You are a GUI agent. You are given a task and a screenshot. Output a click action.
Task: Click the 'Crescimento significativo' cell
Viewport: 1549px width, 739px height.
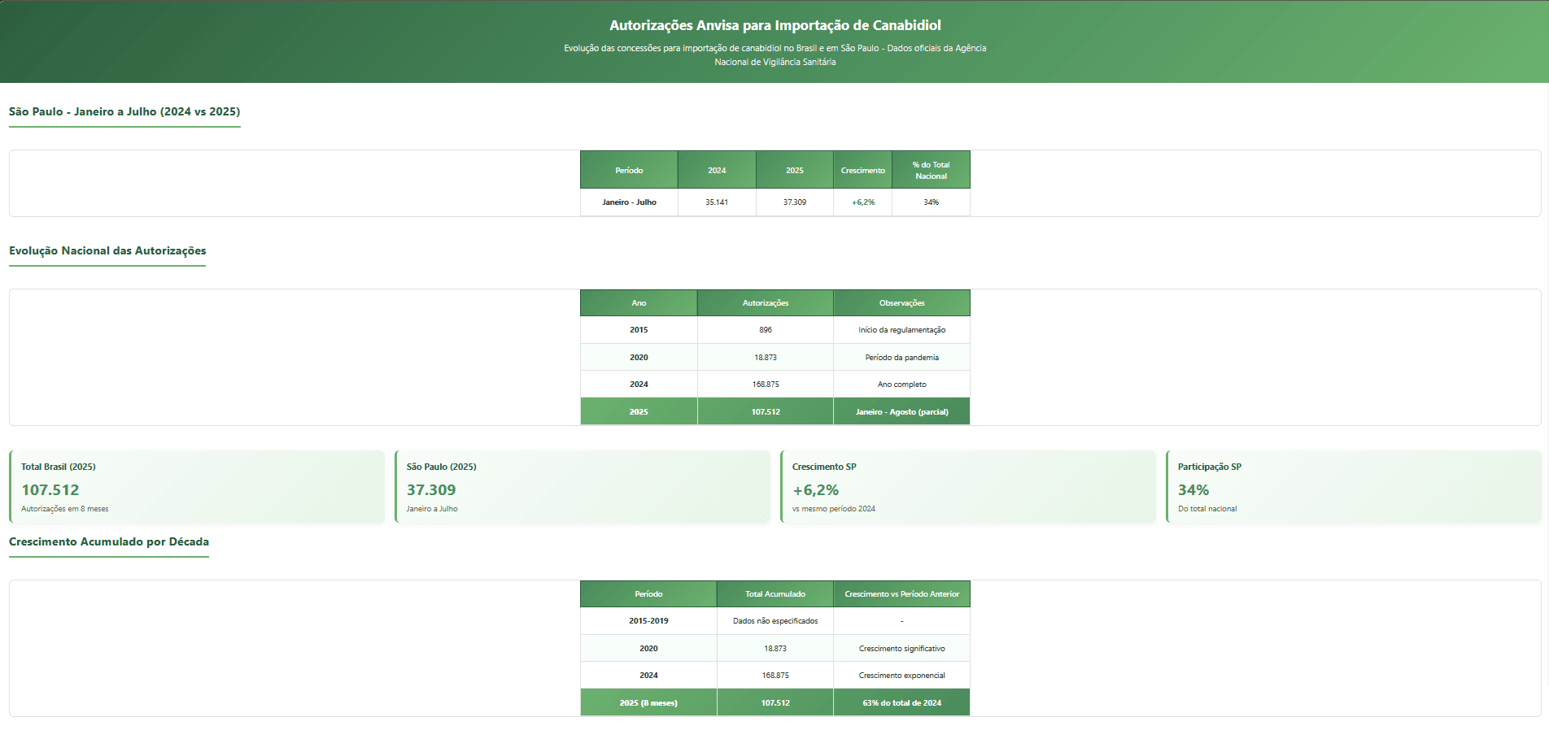click(x=901, y=648)
